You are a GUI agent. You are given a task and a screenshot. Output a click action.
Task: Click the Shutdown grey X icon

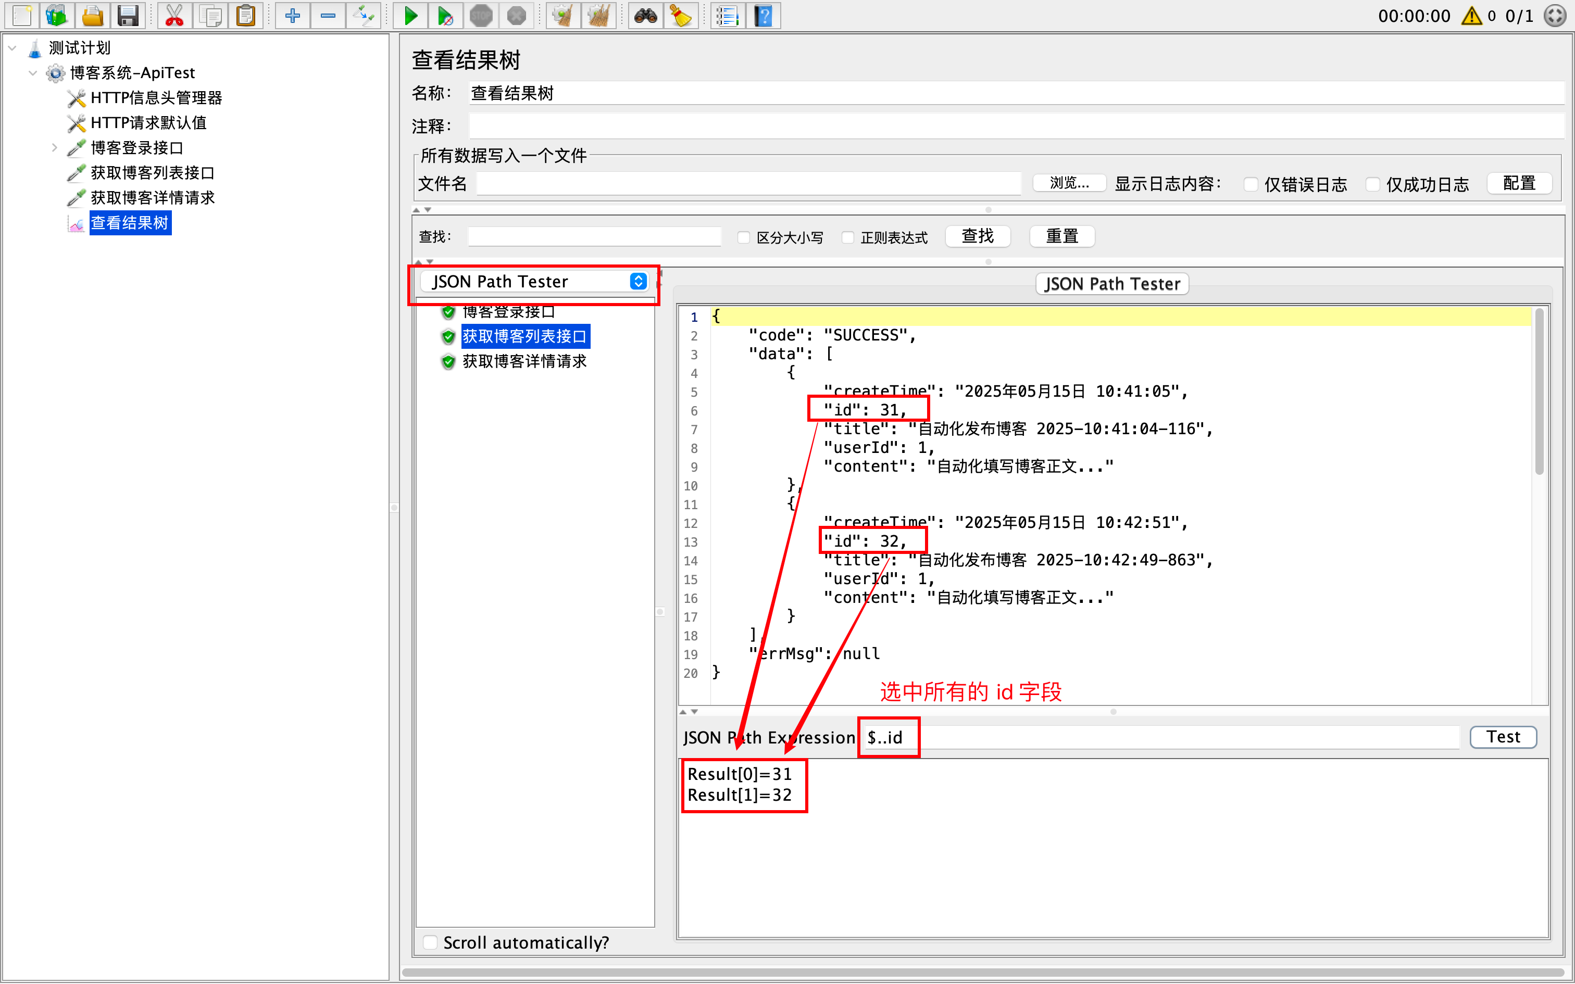pos(516,15)
